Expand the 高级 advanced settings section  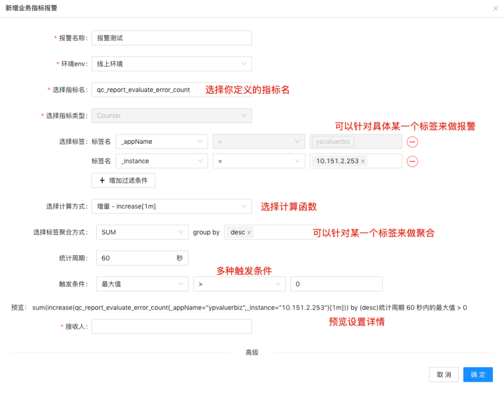tap(252, 352)
